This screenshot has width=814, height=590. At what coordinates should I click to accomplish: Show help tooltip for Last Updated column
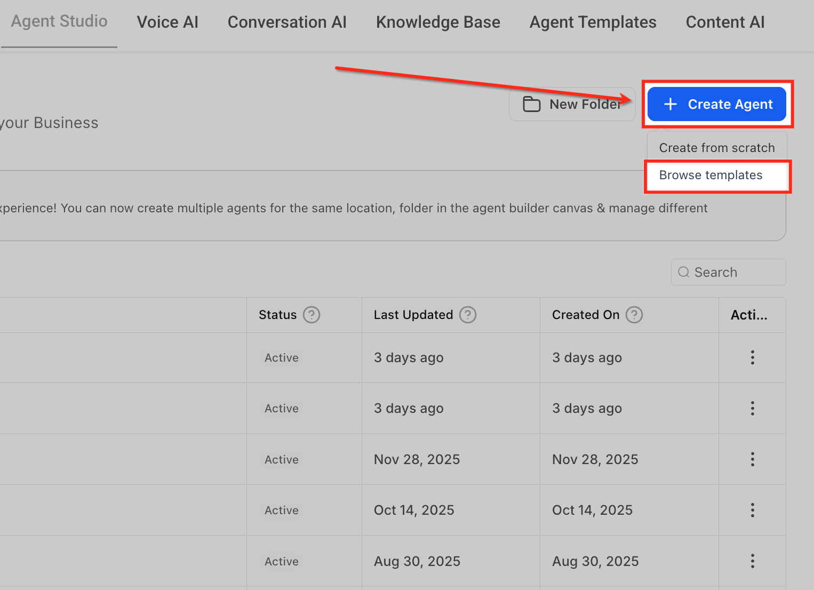[x=468, y=315]
